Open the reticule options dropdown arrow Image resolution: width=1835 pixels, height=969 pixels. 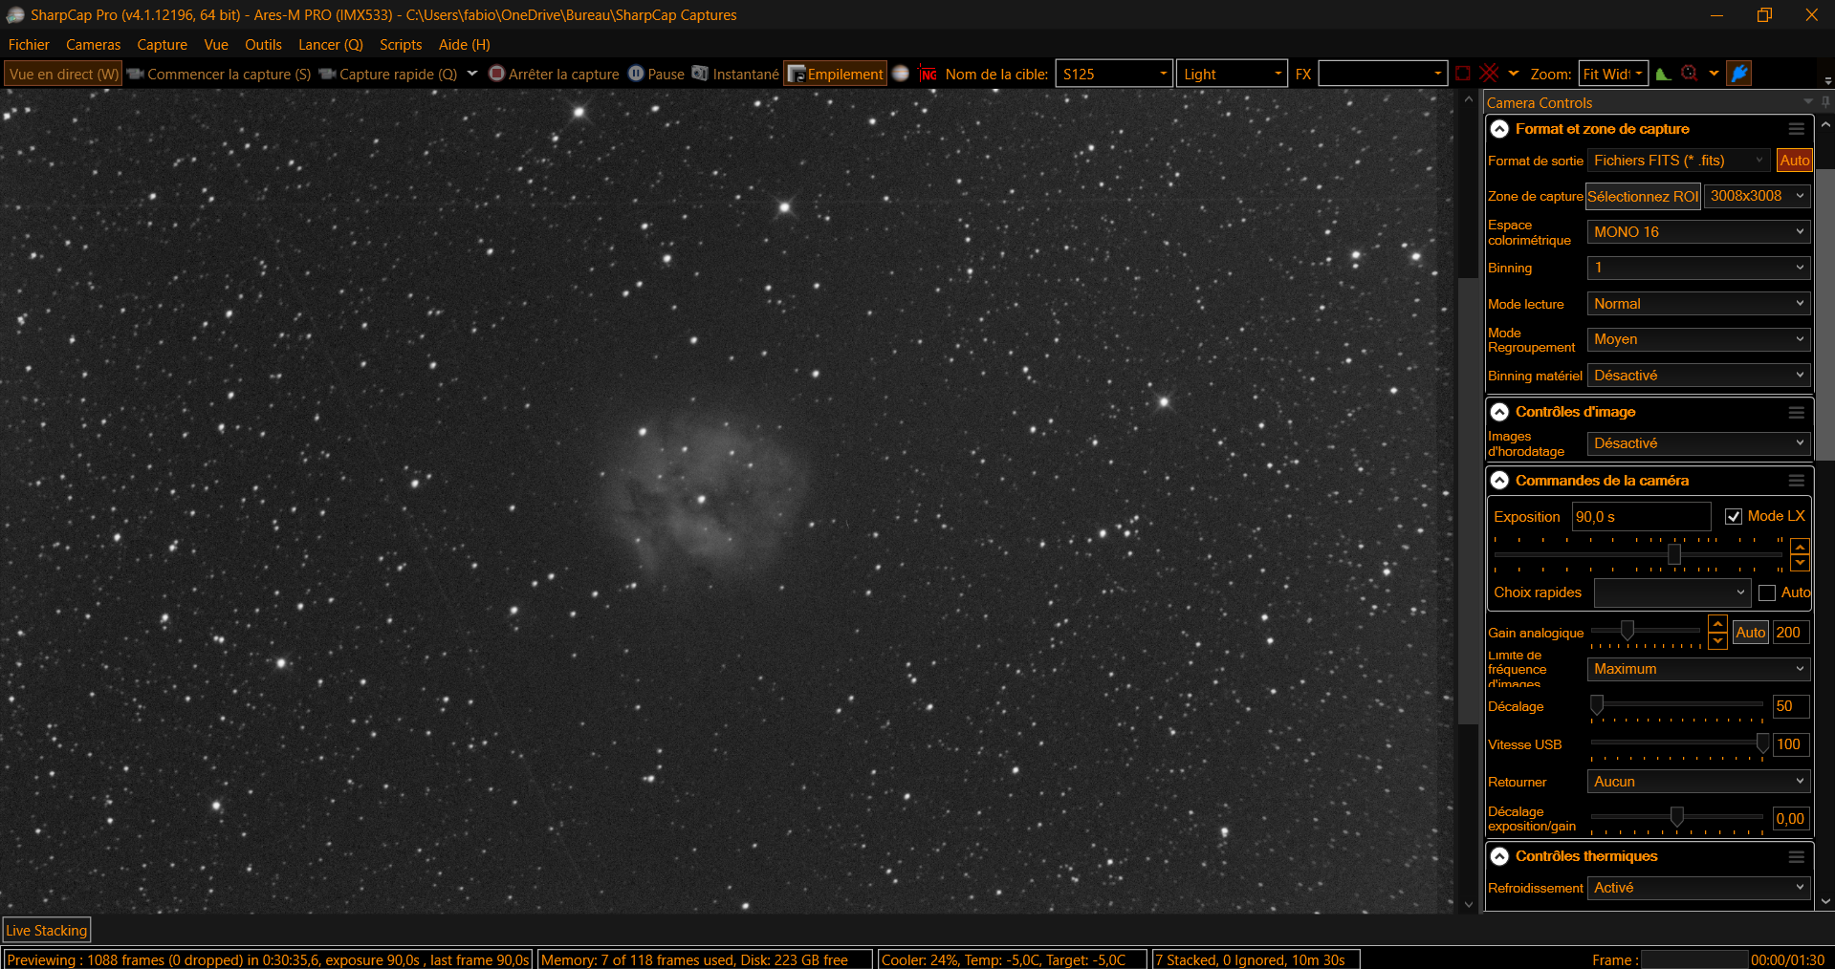(1513, 74)
